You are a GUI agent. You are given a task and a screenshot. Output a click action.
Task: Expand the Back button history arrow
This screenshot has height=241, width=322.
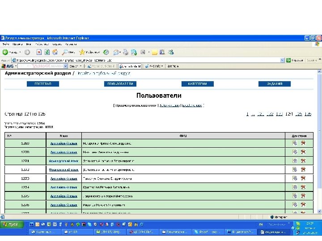click(20, 52)
